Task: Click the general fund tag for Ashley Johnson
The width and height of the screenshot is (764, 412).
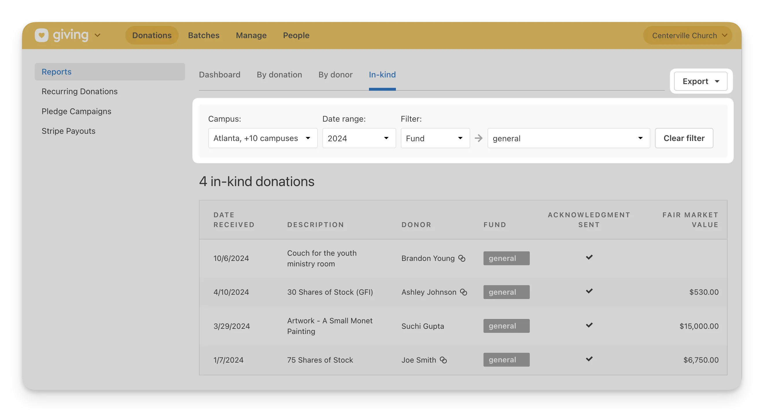Action: pos(506,292)
